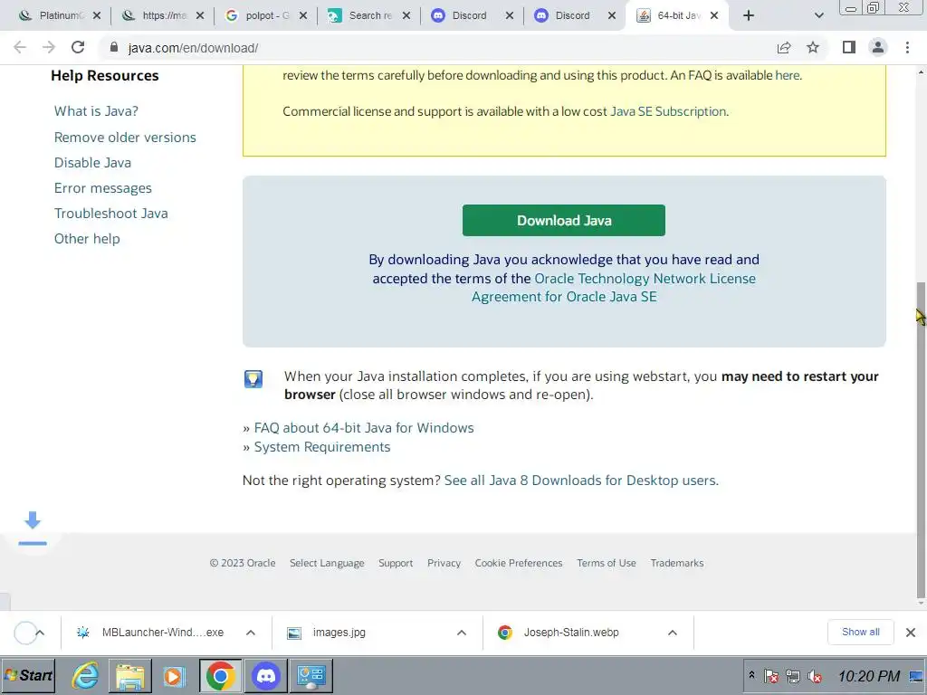Click the page vertical scrollbar thumb
Image resolution: width=927 pixels, height=695 pixels.
point(921,441)
